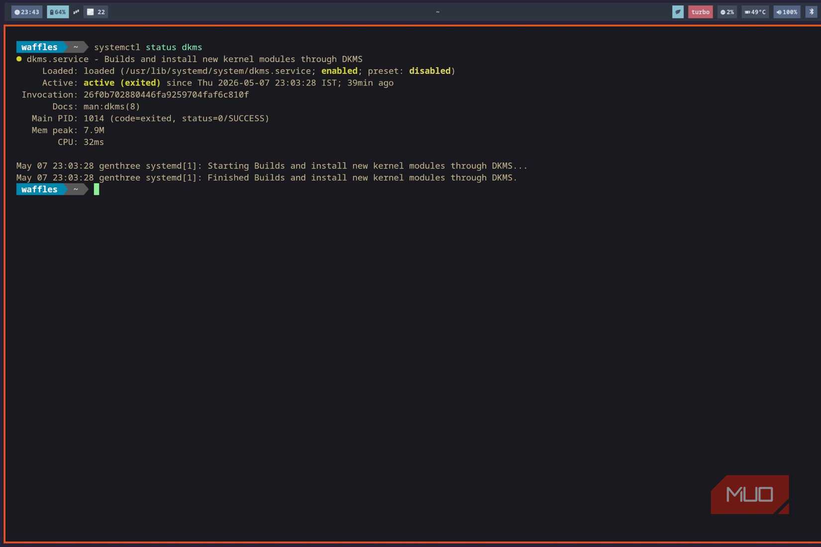The width and height of the screenshot is (821, 547).
Task: Click the bold word enabled
Action: tap(339, 71)
